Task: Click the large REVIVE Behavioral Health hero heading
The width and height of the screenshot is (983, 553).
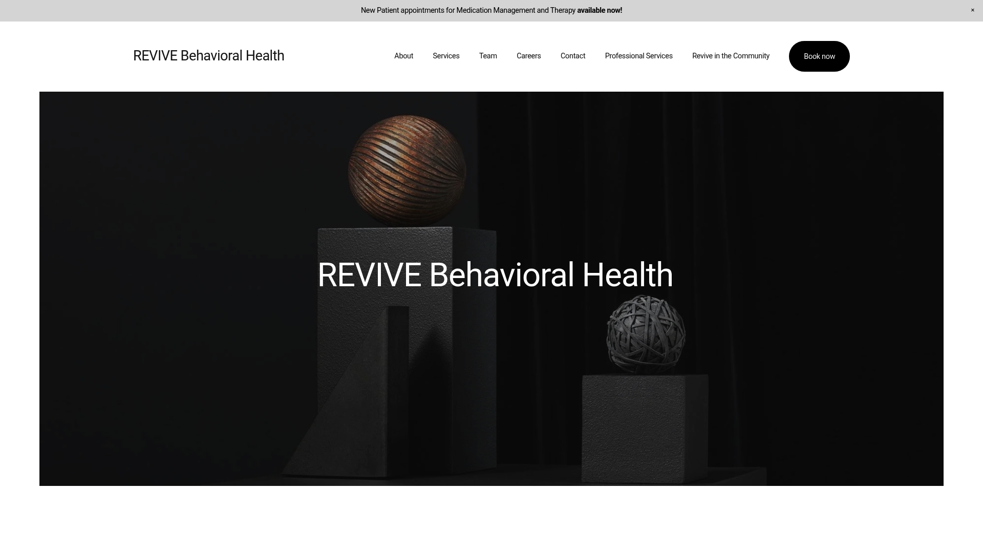Action: tap(495, 275)
